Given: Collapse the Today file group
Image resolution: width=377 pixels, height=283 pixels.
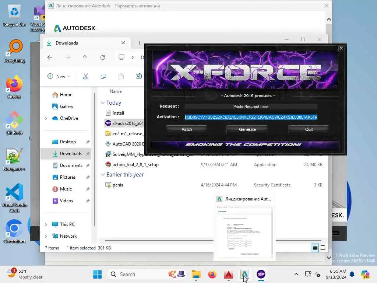Looking at the screenshot, I should click(103, 103).
